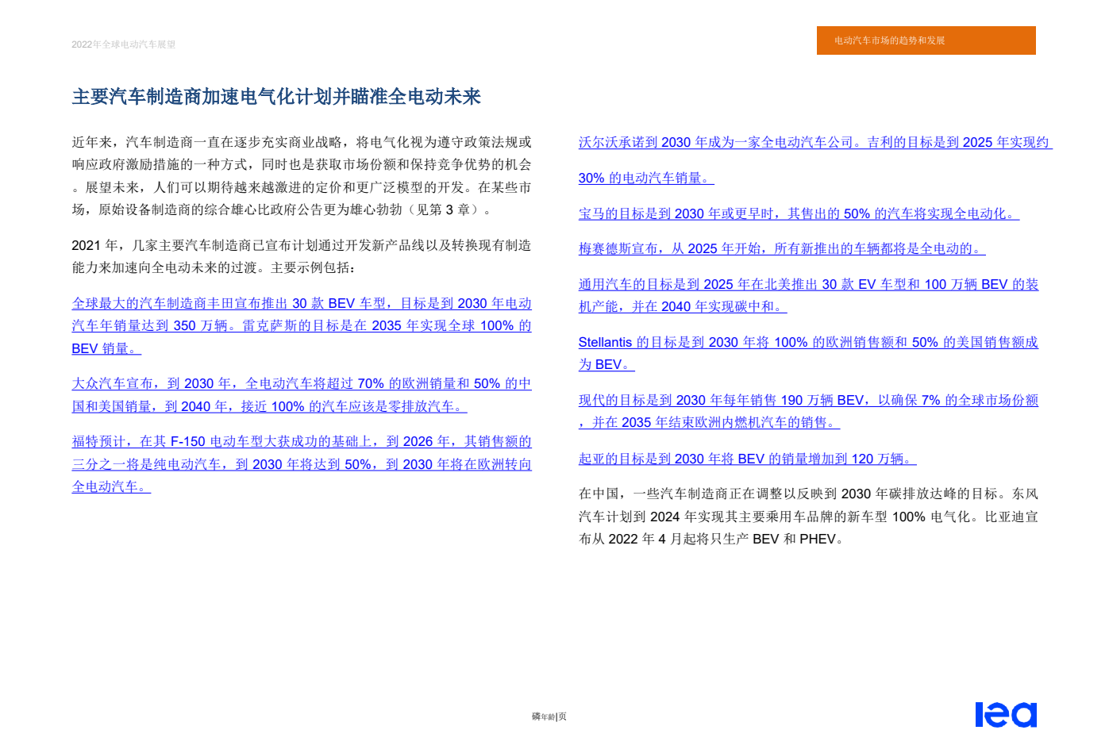
Task: Click the paragraph starting with 近年来
Action: [301, 176]
